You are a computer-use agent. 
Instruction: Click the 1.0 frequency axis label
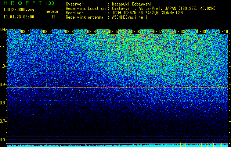[3, 66]
